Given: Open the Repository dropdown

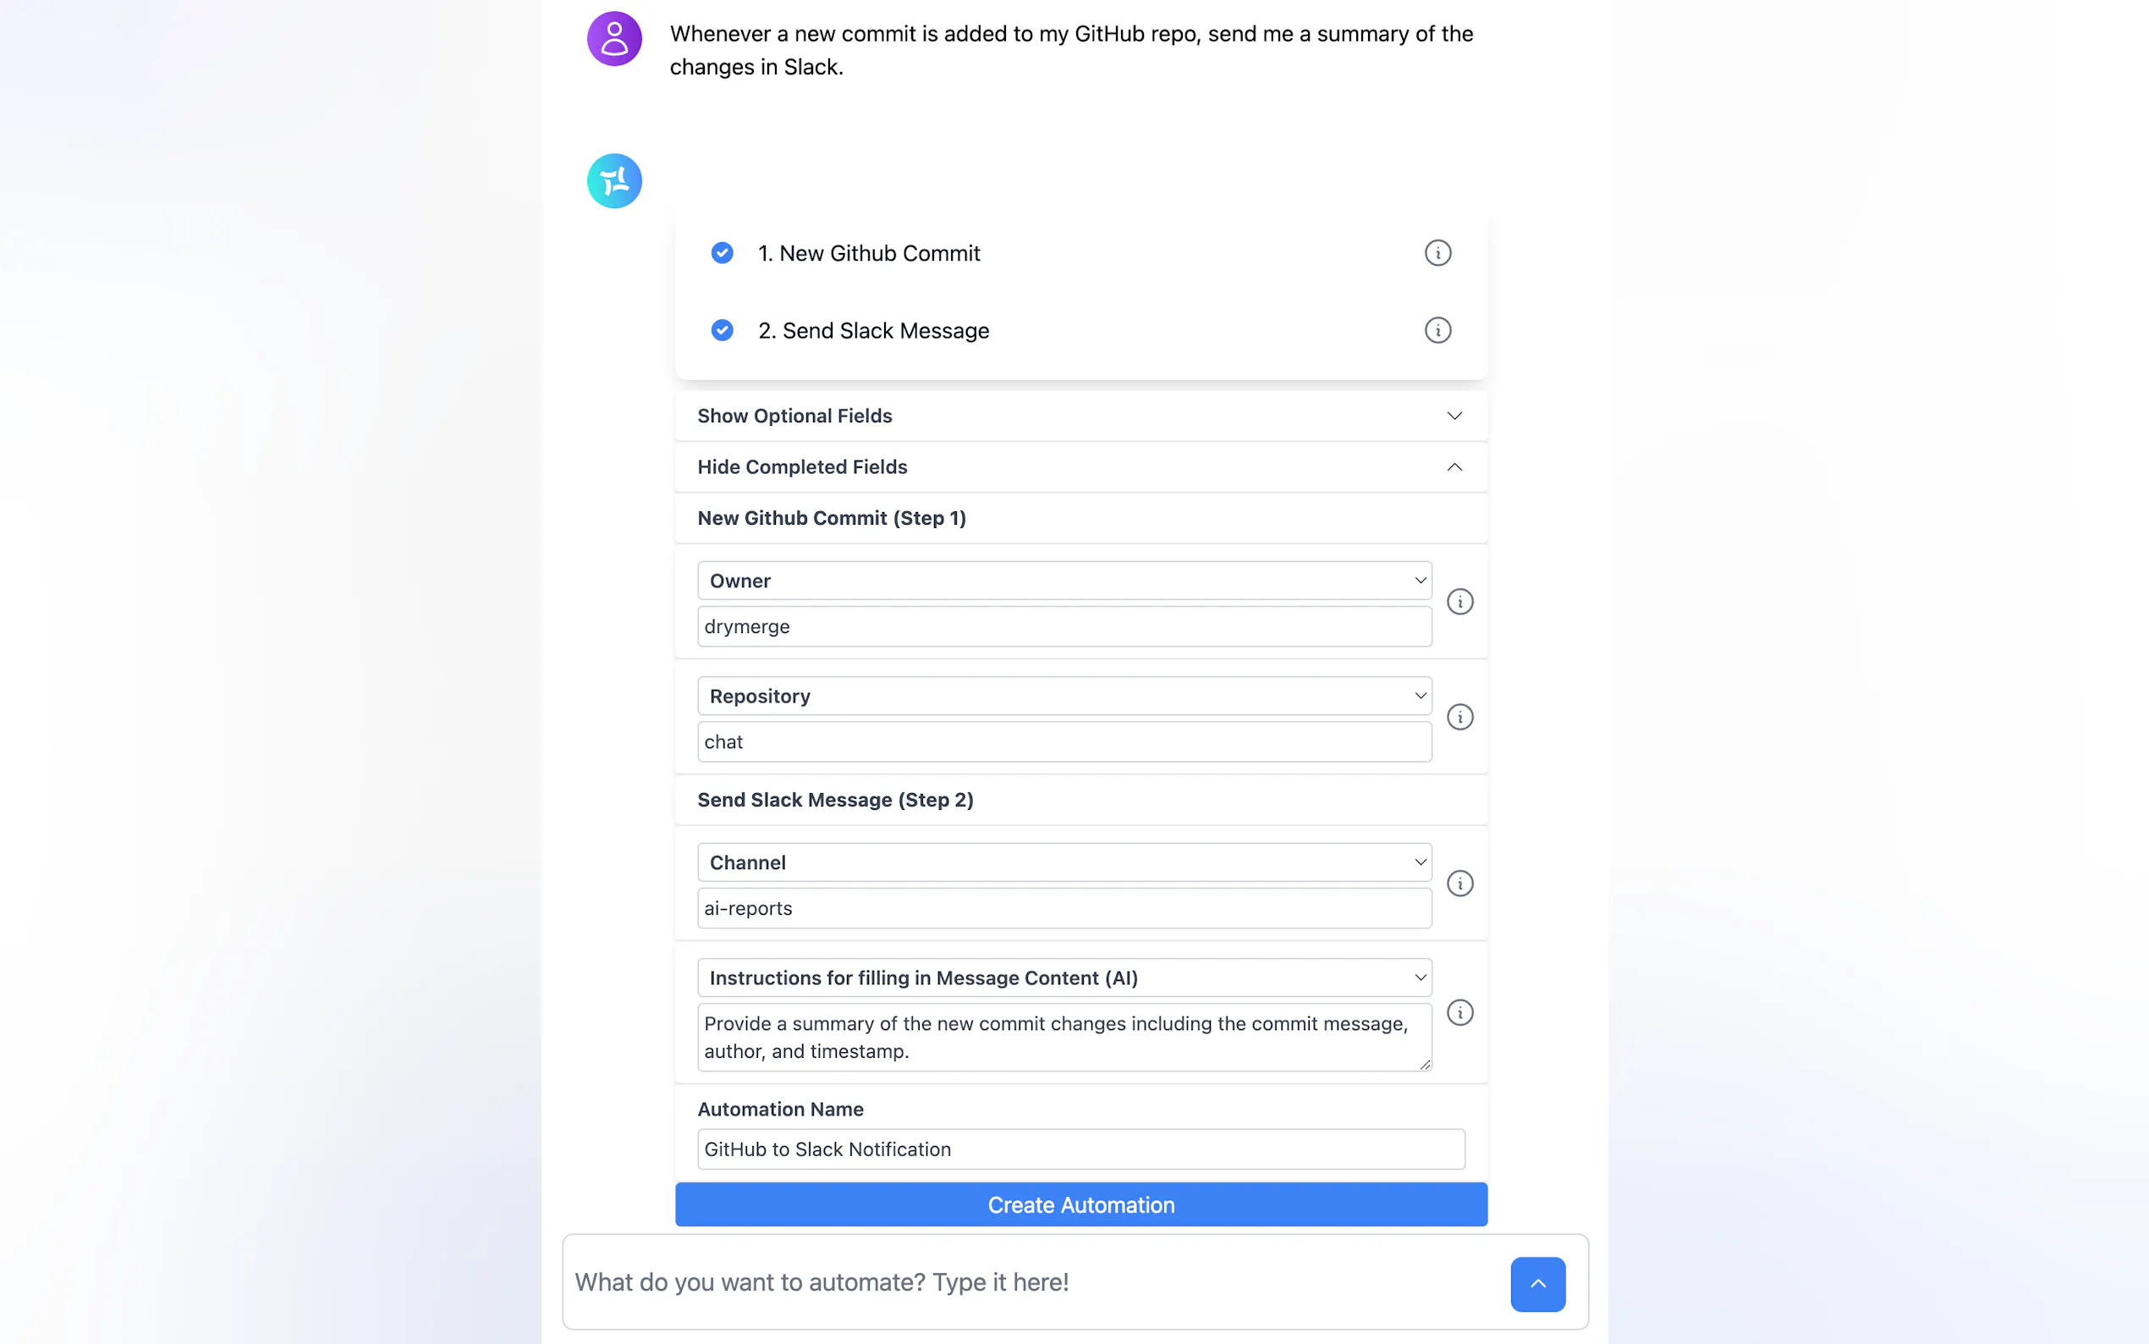Looking at the screenshot, I should tap(1064, 697).
